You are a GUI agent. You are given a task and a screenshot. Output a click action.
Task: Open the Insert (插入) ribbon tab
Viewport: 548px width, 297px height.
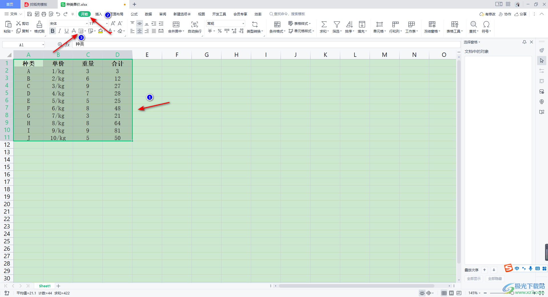[x=98, y=14]
